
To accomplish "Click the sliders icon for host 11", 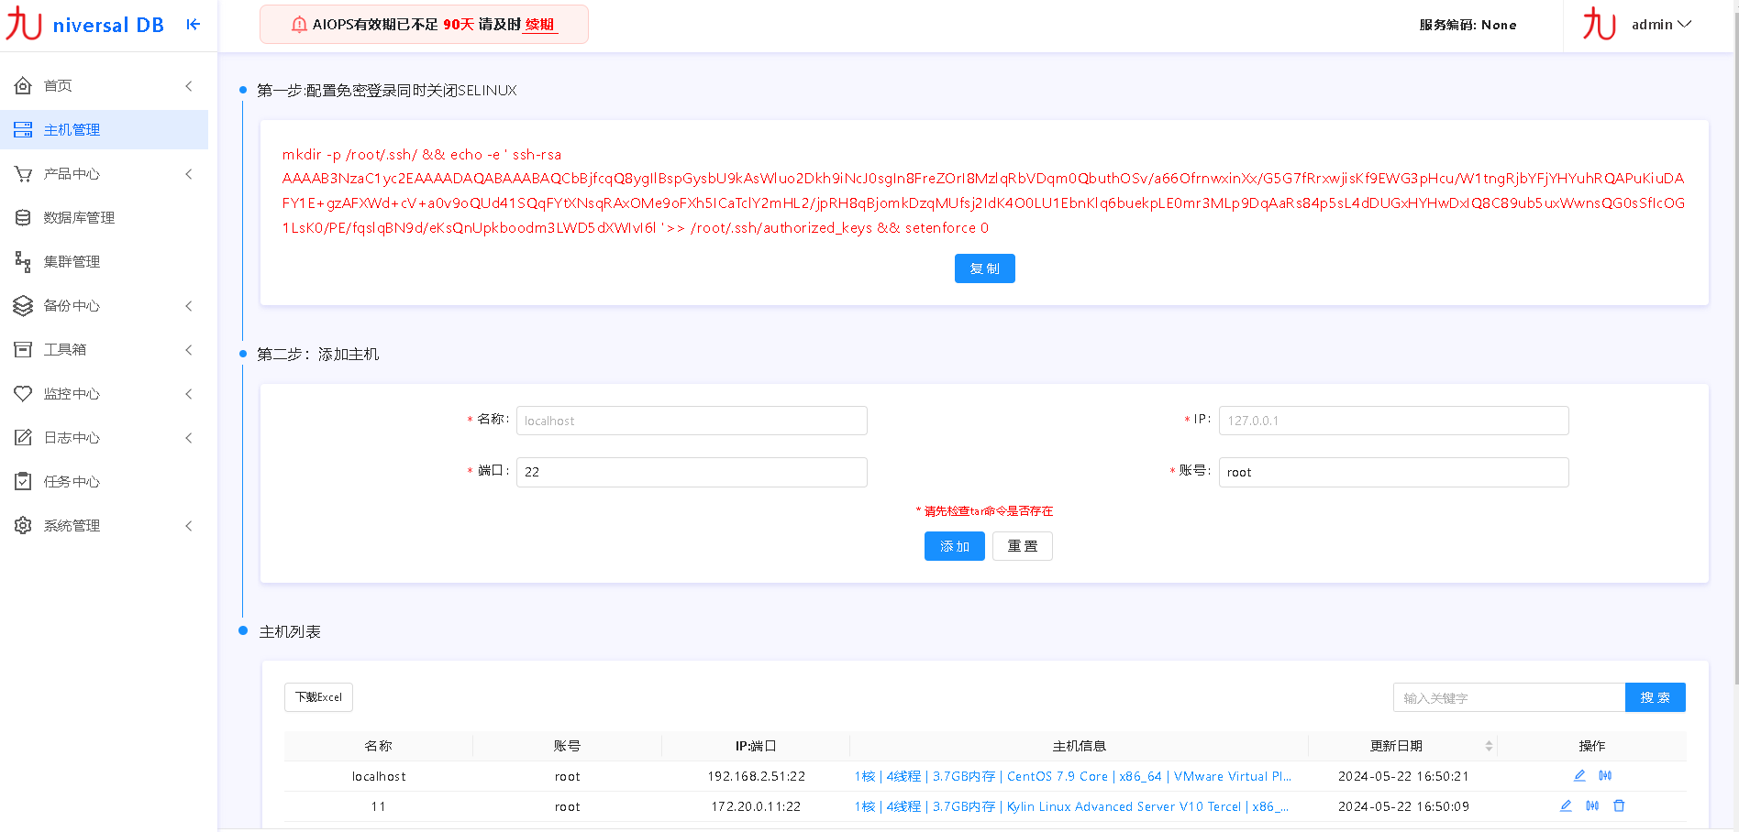I will coord(1592,805).
